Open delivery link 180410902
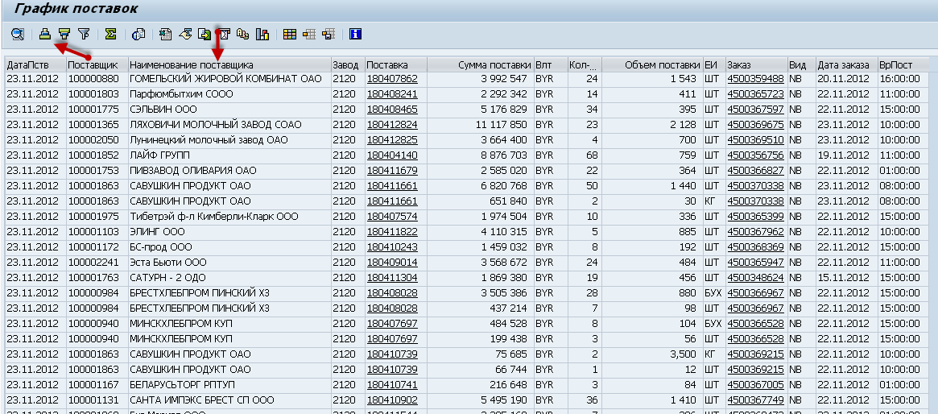 coord(392,400)
